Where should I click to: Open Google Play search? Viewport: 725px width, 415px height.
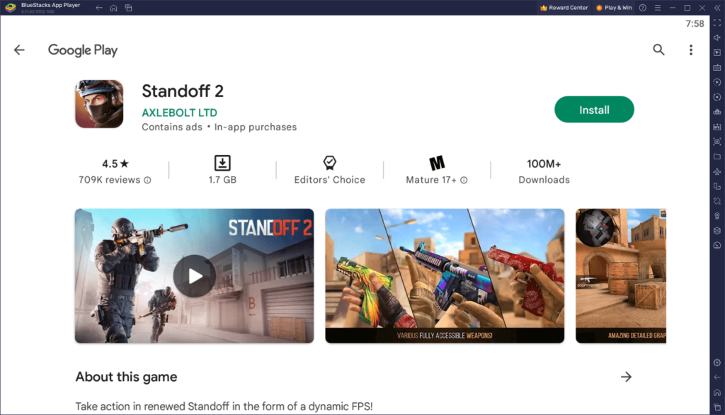(658, 50)
